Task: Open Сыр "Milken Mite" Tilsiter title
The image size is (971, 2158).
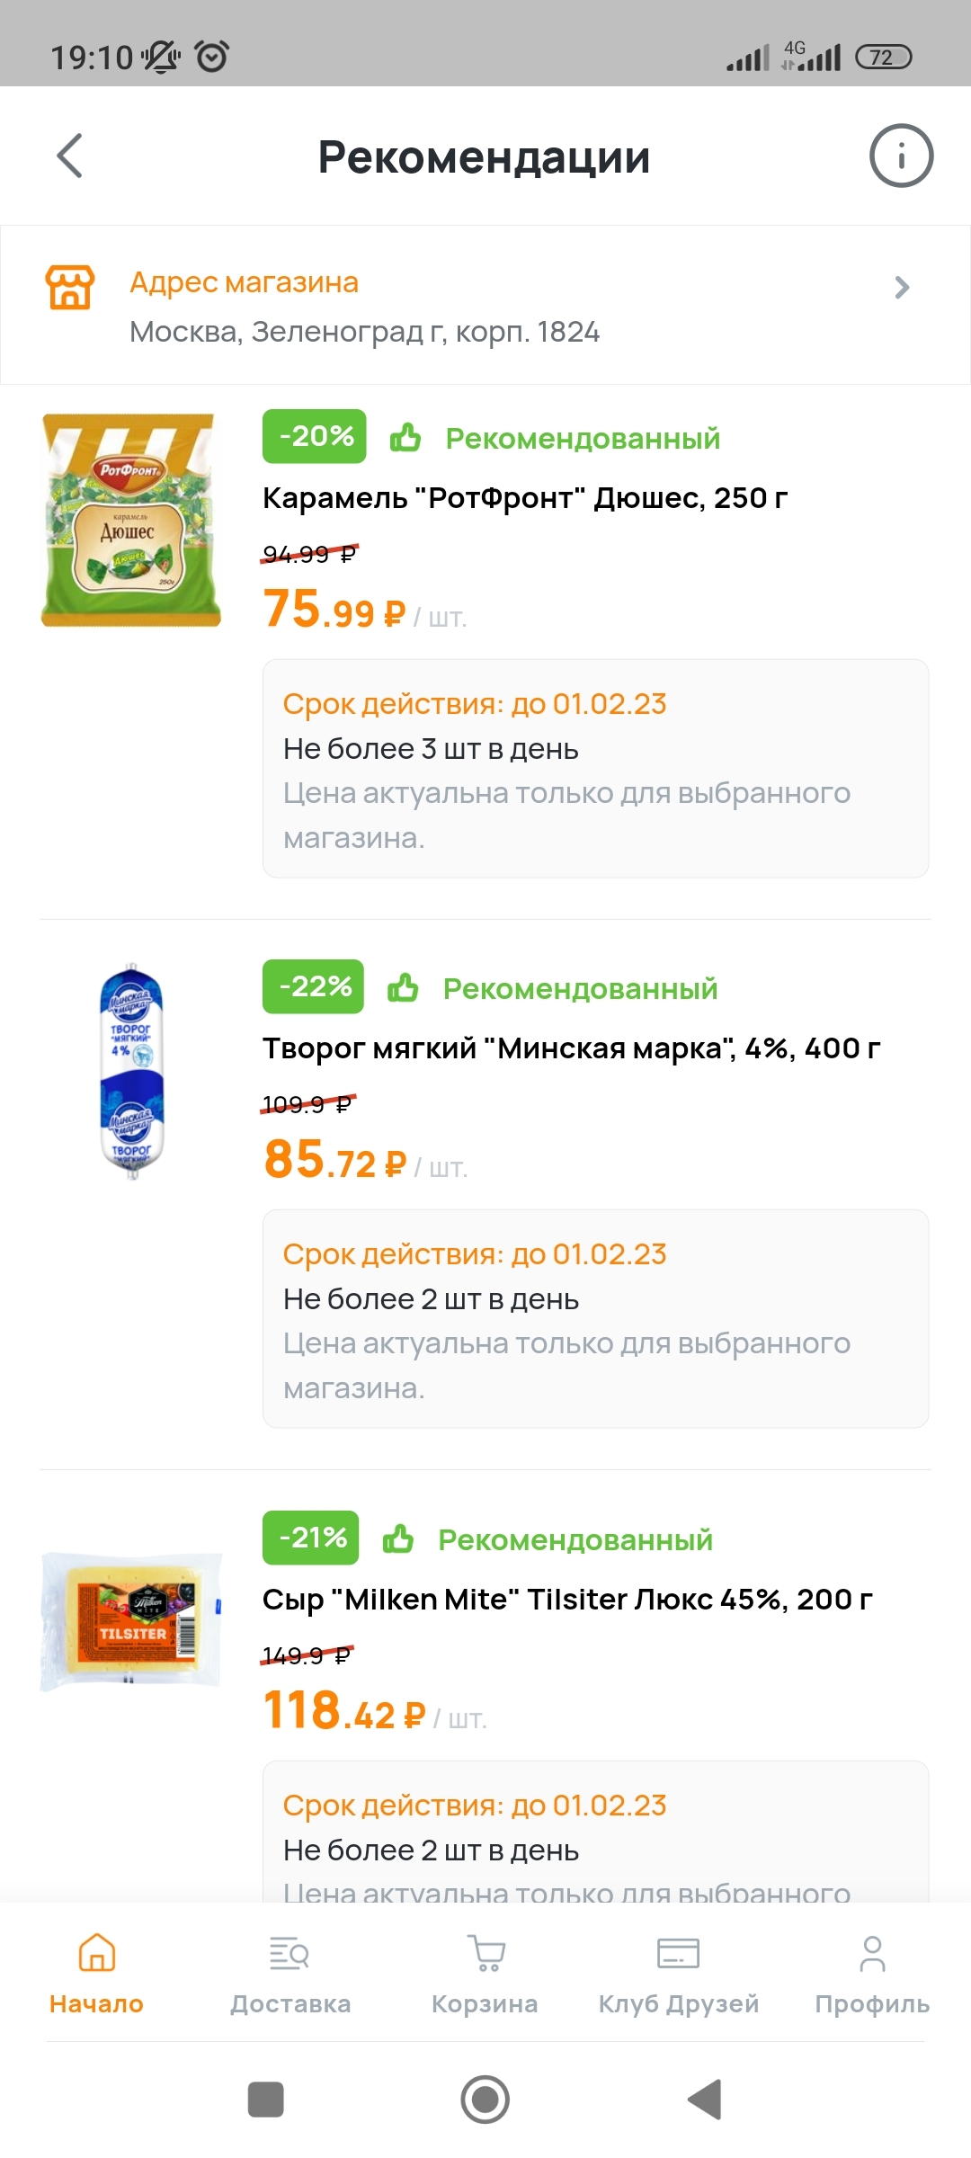Action: [567, 1600]
